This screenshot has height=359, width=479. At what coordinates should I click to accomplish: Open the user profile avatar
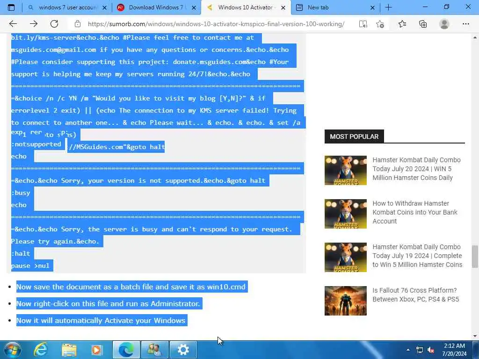(x=444, y=24)
